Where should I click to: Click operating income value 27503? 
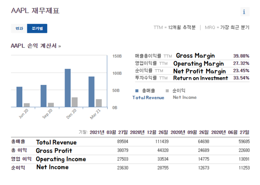122,159
